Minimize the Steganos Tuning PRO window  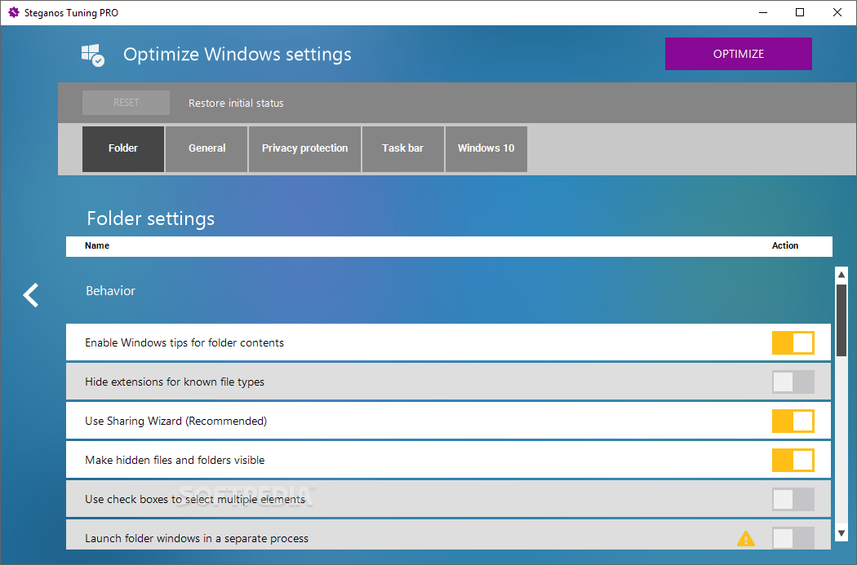click(763, 12)
